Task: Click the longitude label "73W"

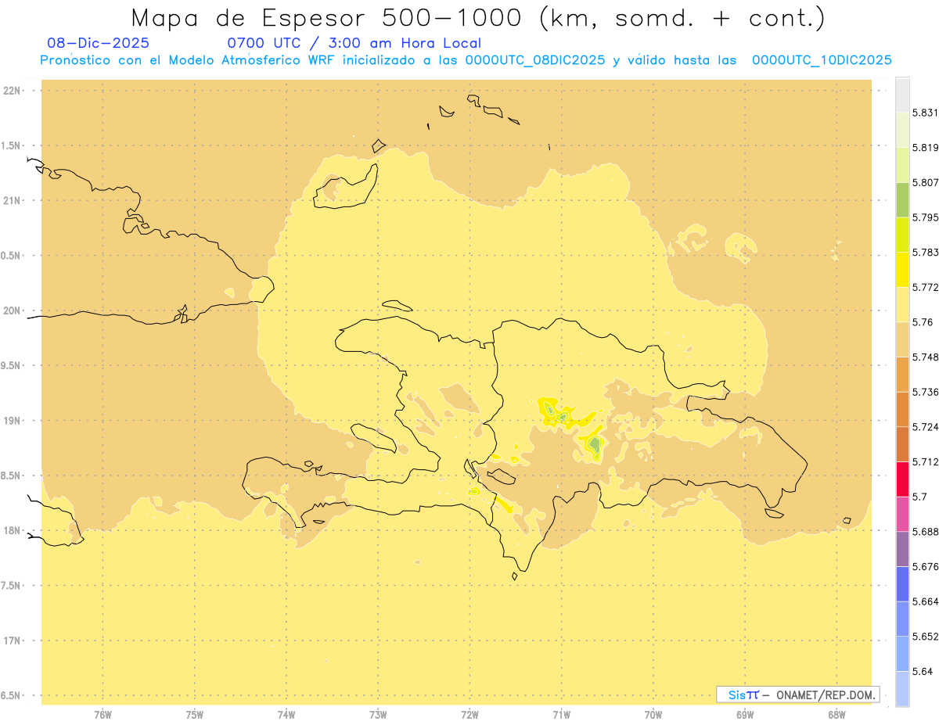Action: point(378,715)
